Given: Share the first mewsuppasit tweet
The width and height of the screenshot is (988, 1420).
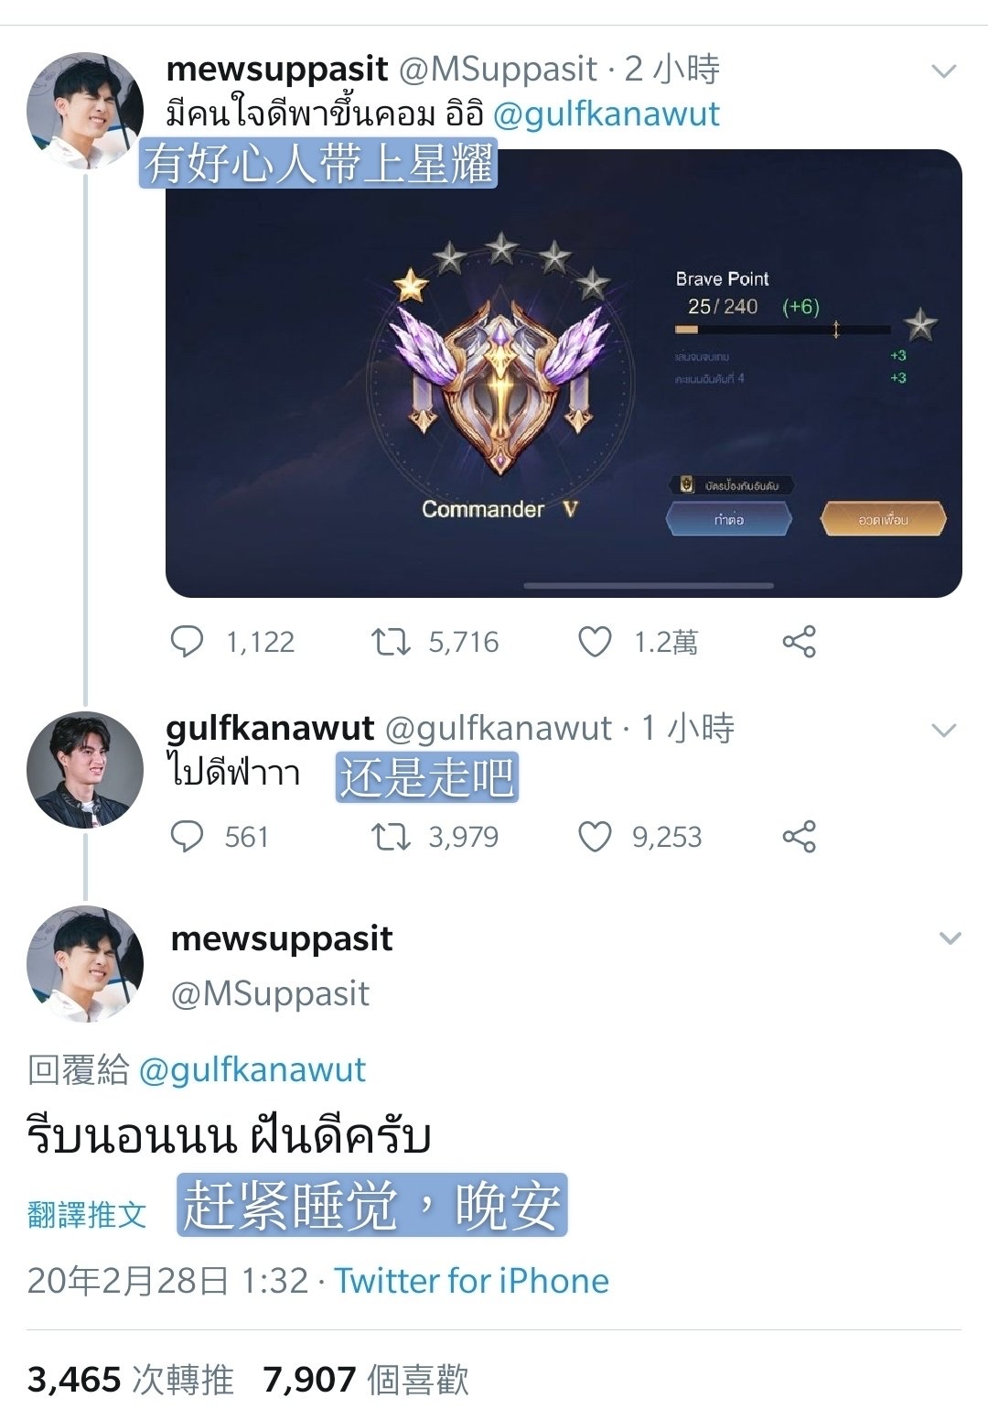Looking at the screenshot, I should point(799,642).
